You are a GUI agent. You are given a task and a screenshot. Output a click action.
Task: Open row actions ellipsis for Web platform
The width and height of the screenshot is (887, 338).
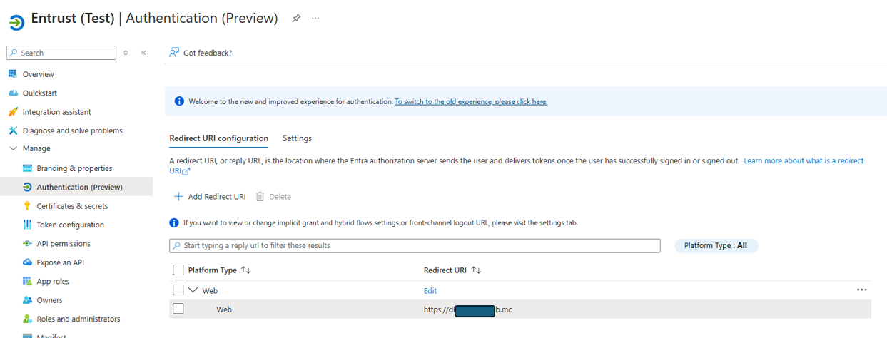point(861,290)
